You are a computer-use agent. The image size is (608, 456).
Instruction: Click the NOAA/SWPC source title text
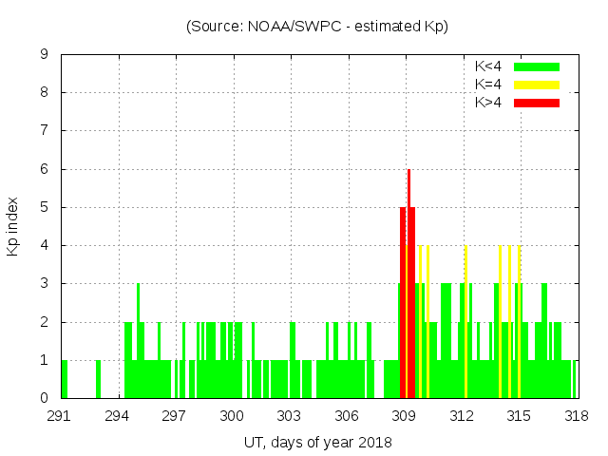click(x=317, y=27)
